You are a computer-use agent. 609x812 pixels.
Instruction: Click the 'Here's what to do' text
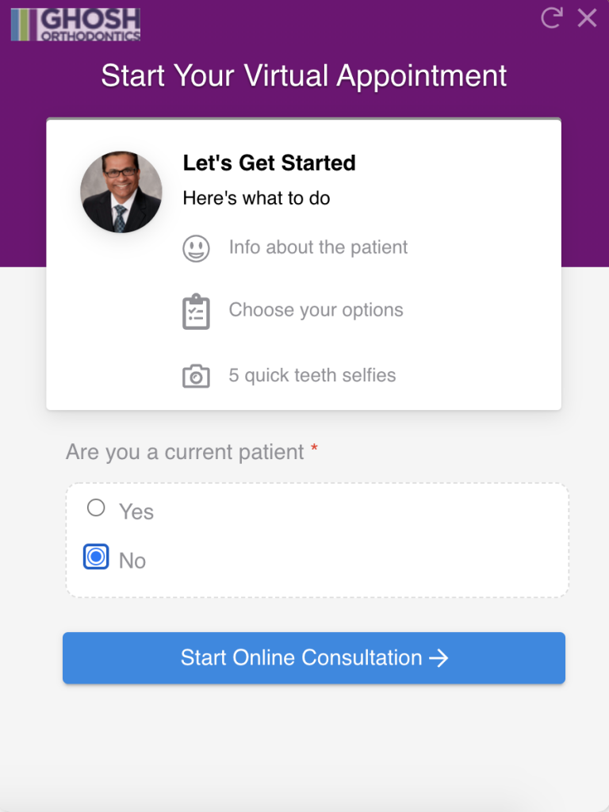click(x=256, y=197)
